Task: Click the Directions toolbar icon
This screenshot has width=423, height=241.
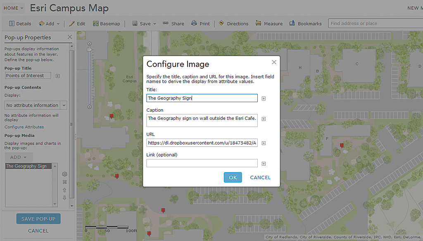Action: coord(221,23)
